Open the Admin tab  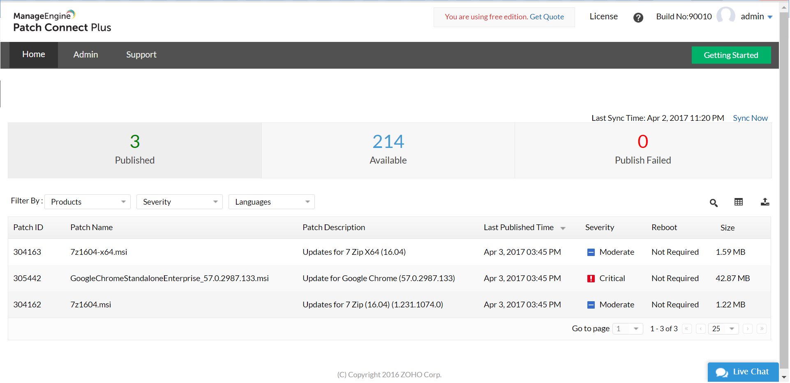86,55
